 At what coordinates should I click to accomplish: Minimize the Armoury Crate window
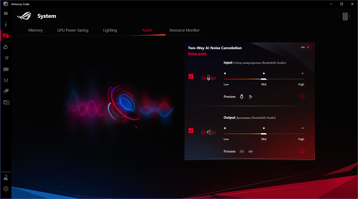(331, 4)
